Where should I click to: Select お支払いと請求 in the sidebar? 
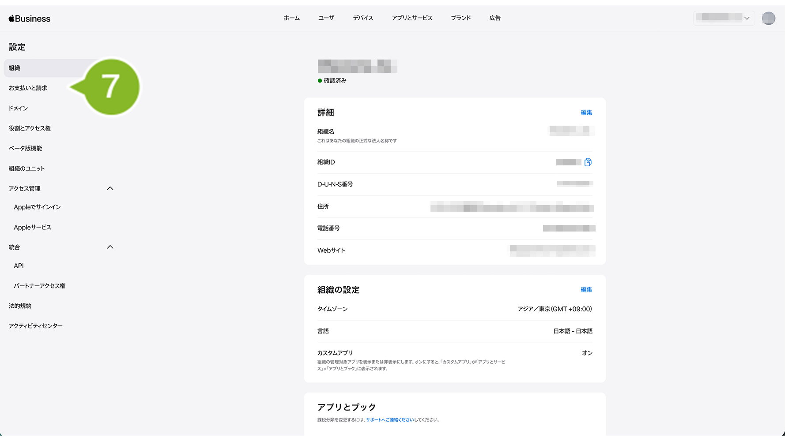pos(28,88)
